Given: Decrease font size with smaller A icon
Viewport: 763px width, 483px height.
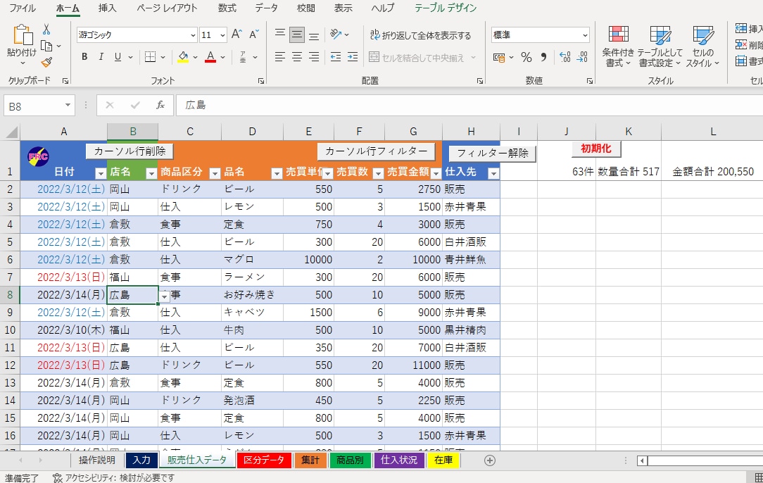Looking at the screenshot, I should point(253,34).
